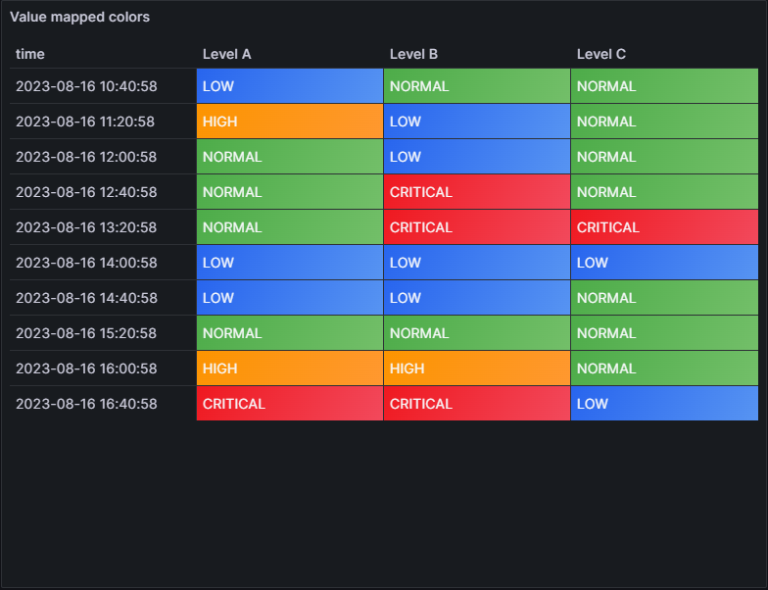Click Level C LOW cell at 14:00:58

(x=663, y=263)
